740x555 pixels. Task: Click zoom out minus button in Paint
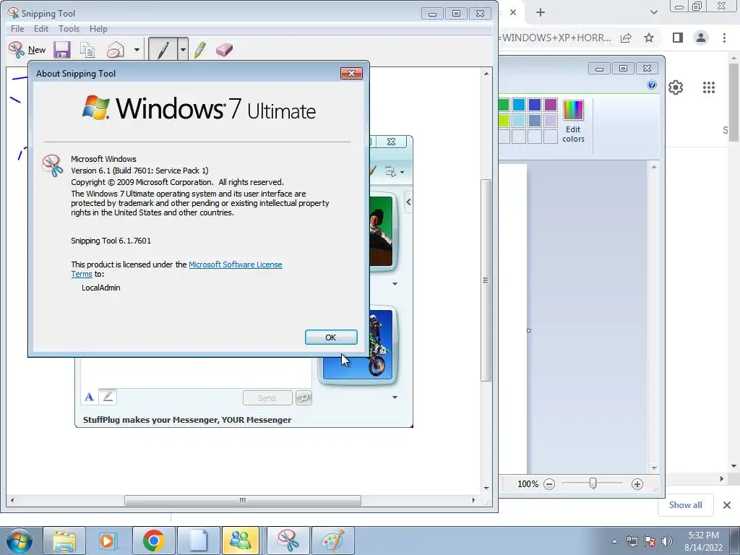pos(549,483)
